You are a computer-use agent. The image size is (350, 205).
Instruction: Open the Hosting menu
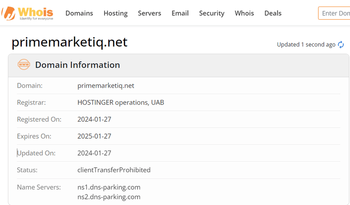click(115, 13)
